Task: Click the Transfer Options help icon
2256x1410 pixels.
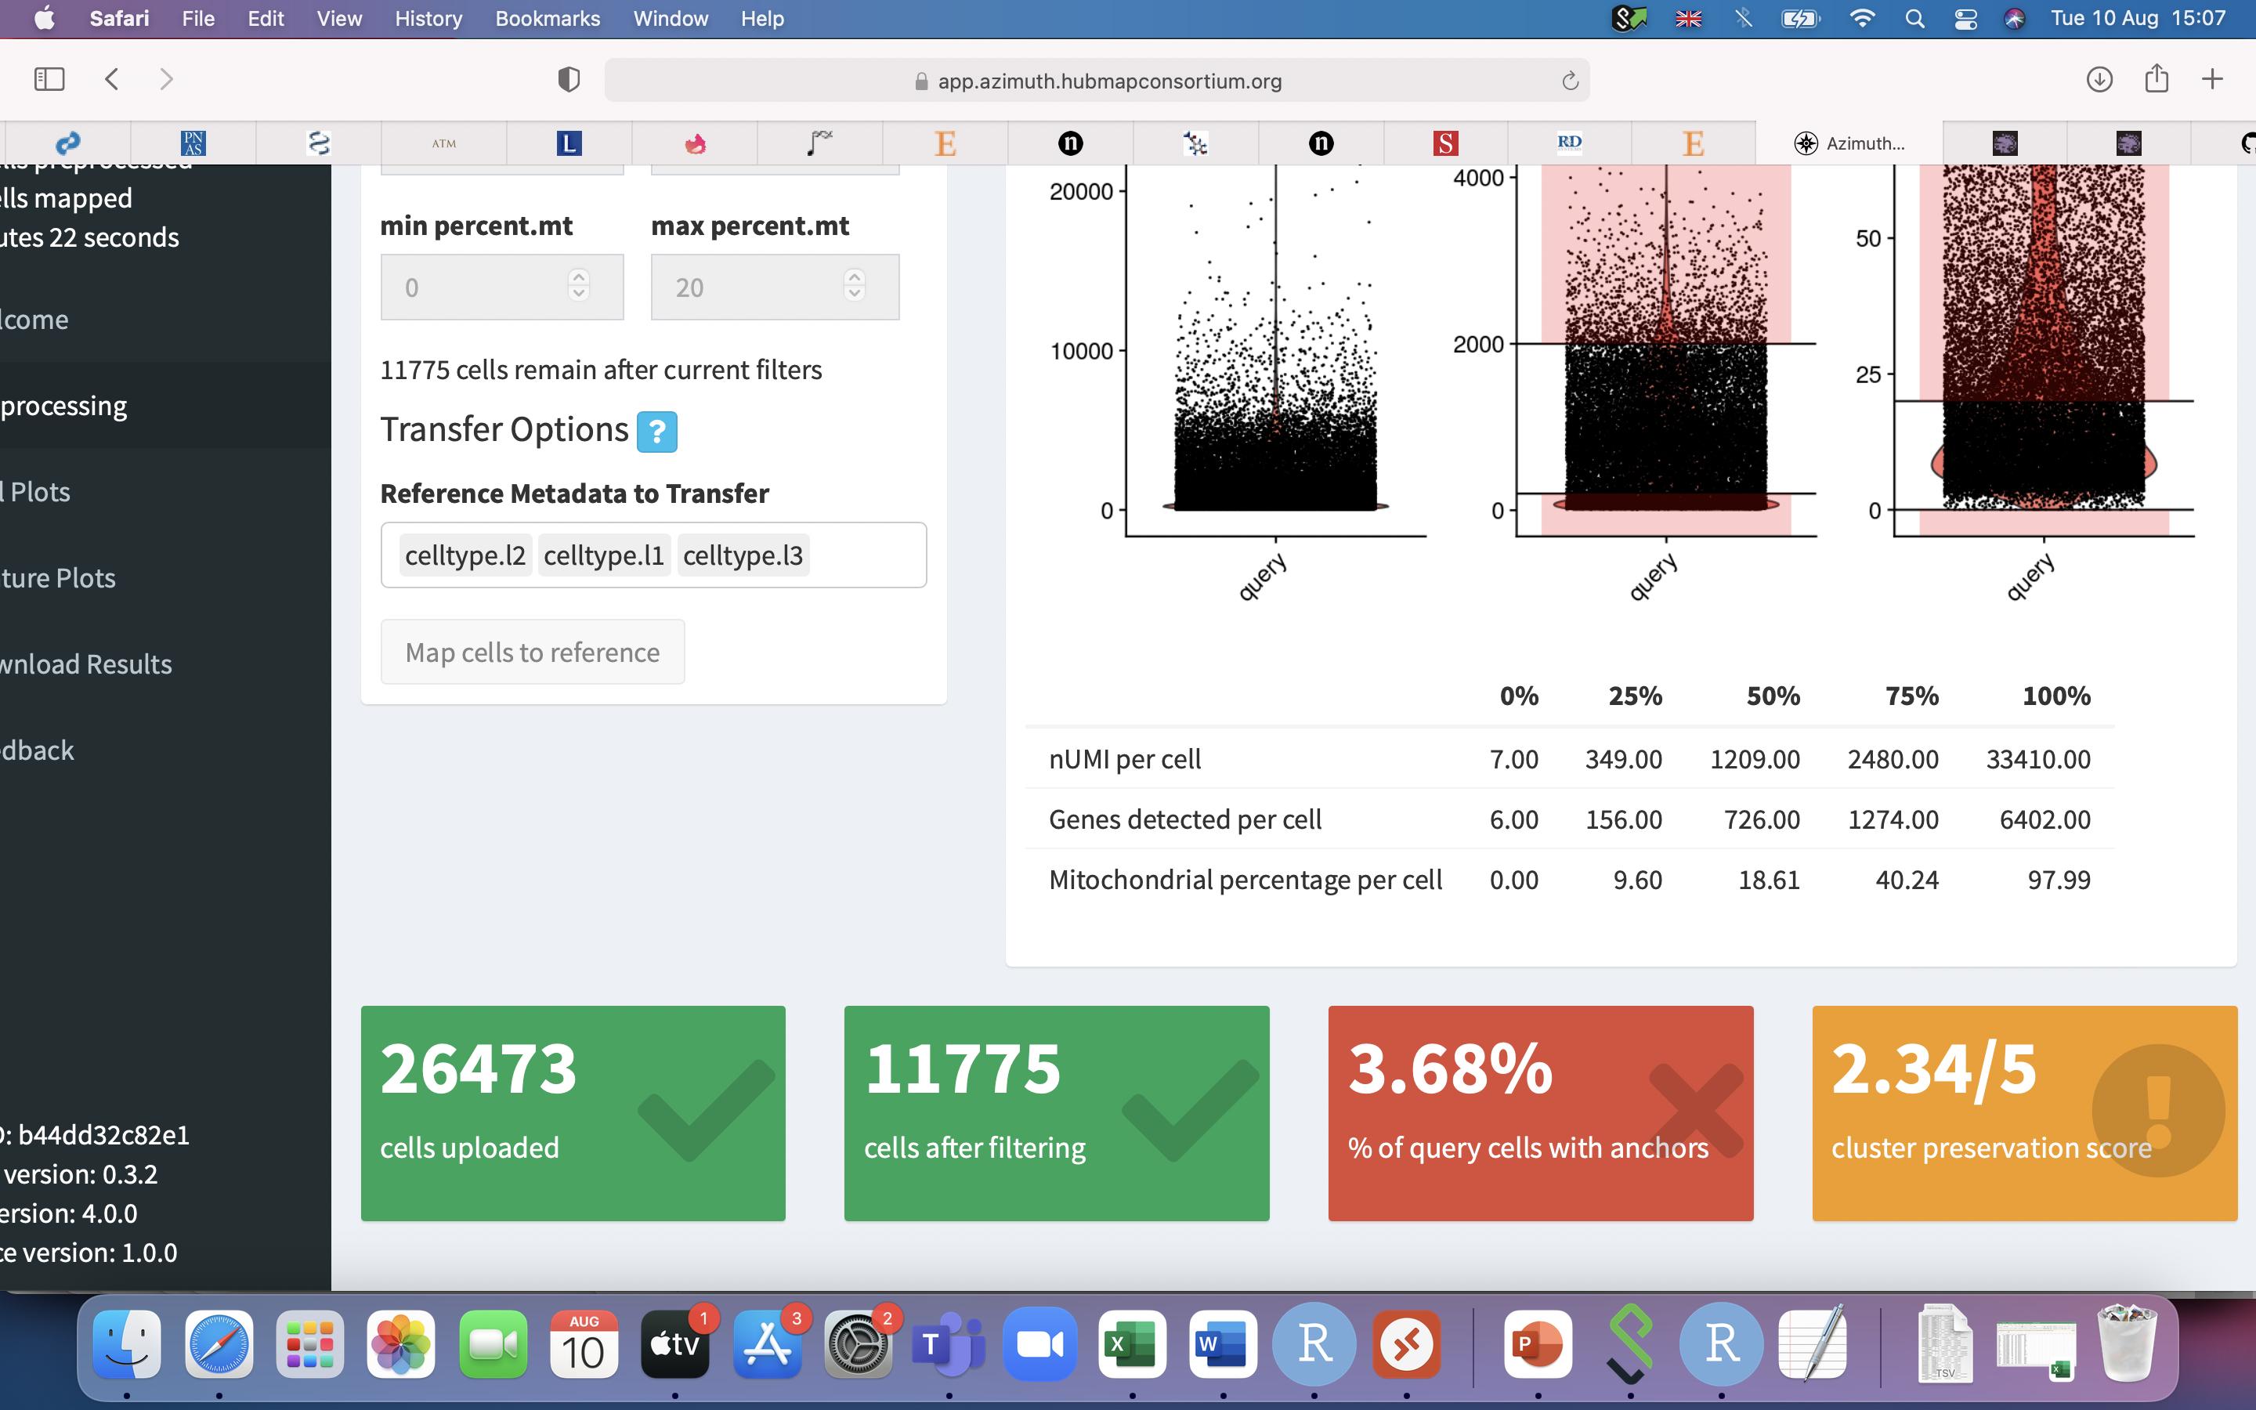Action: click(658, 428)
